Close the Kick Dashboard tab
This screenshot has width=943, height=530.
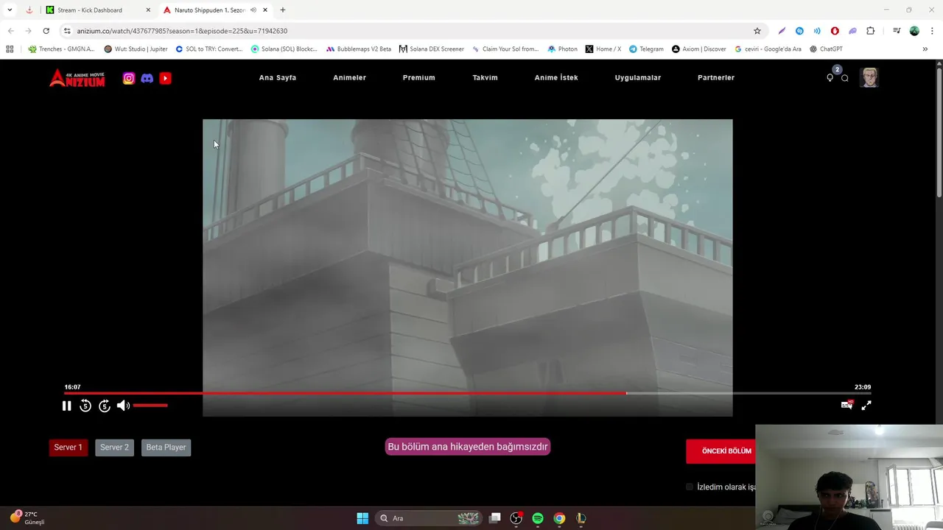[x=148, y=10]
